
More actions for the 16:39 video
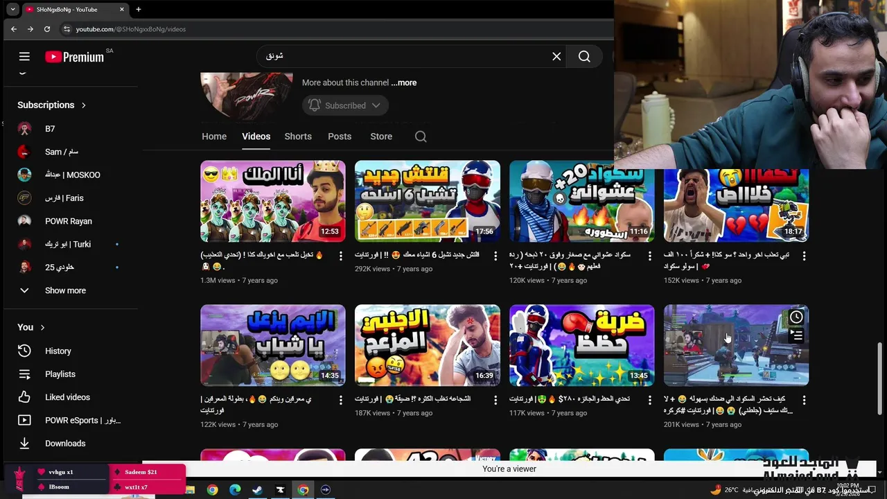coord(495,400)
